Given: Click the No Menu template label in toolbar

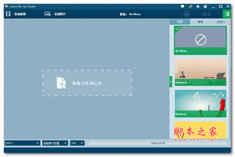Looking at the screenshot, I should [x=135, y=14].
